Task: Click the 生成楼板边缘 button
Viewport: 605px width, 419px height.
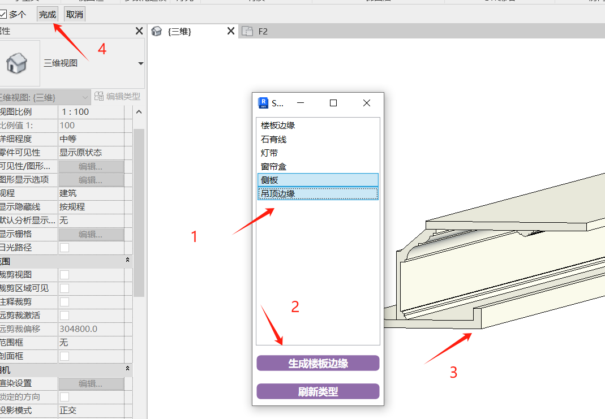Action: pos(317,364)
